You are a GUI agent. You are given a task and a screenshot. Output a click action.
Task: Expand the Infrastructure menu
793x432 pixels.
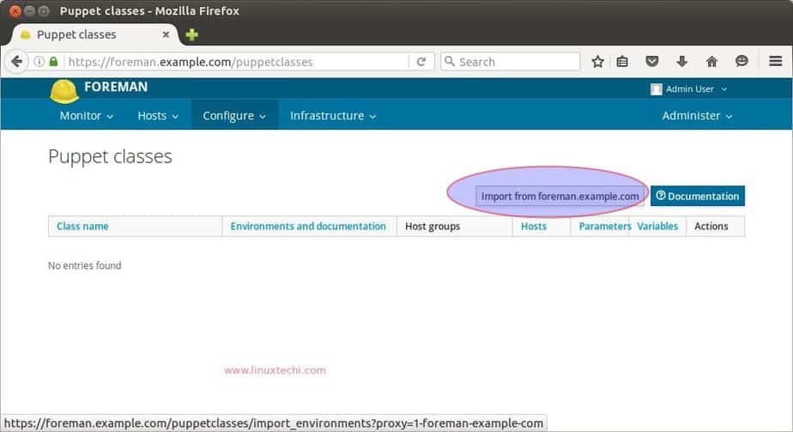(333, 116)
